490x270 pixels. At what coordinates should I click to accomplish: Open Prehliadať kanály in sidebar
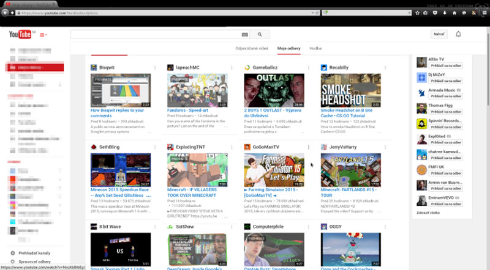34,253
